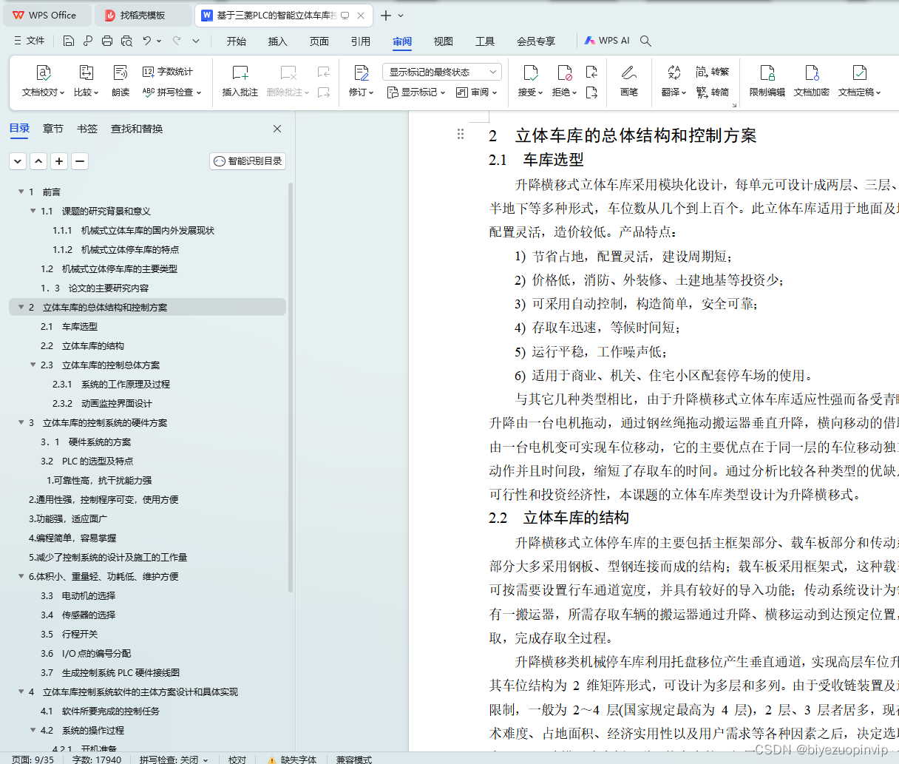Jump to outline item '2.3.2 动画监控界面设计'
This screenshot has width=899, height=764.
point(102,403)
